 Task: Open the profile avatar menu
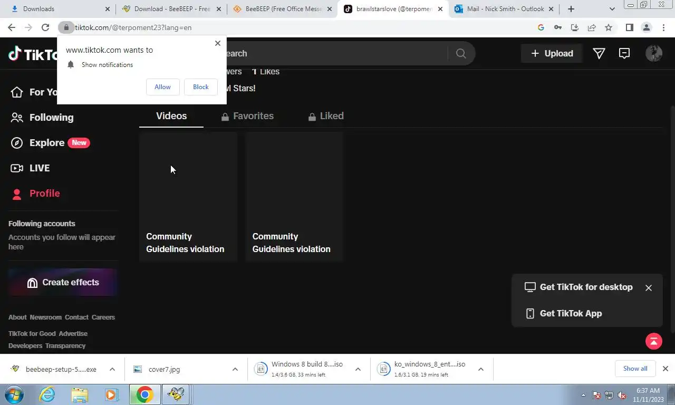[x=654, y=53]
